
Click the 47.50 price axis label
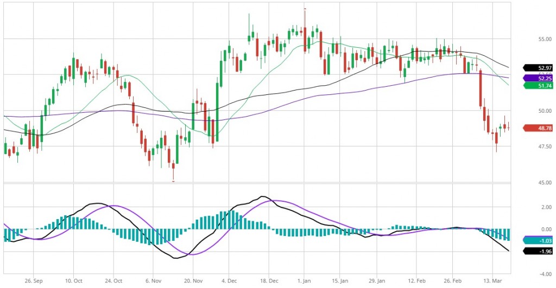545,146
